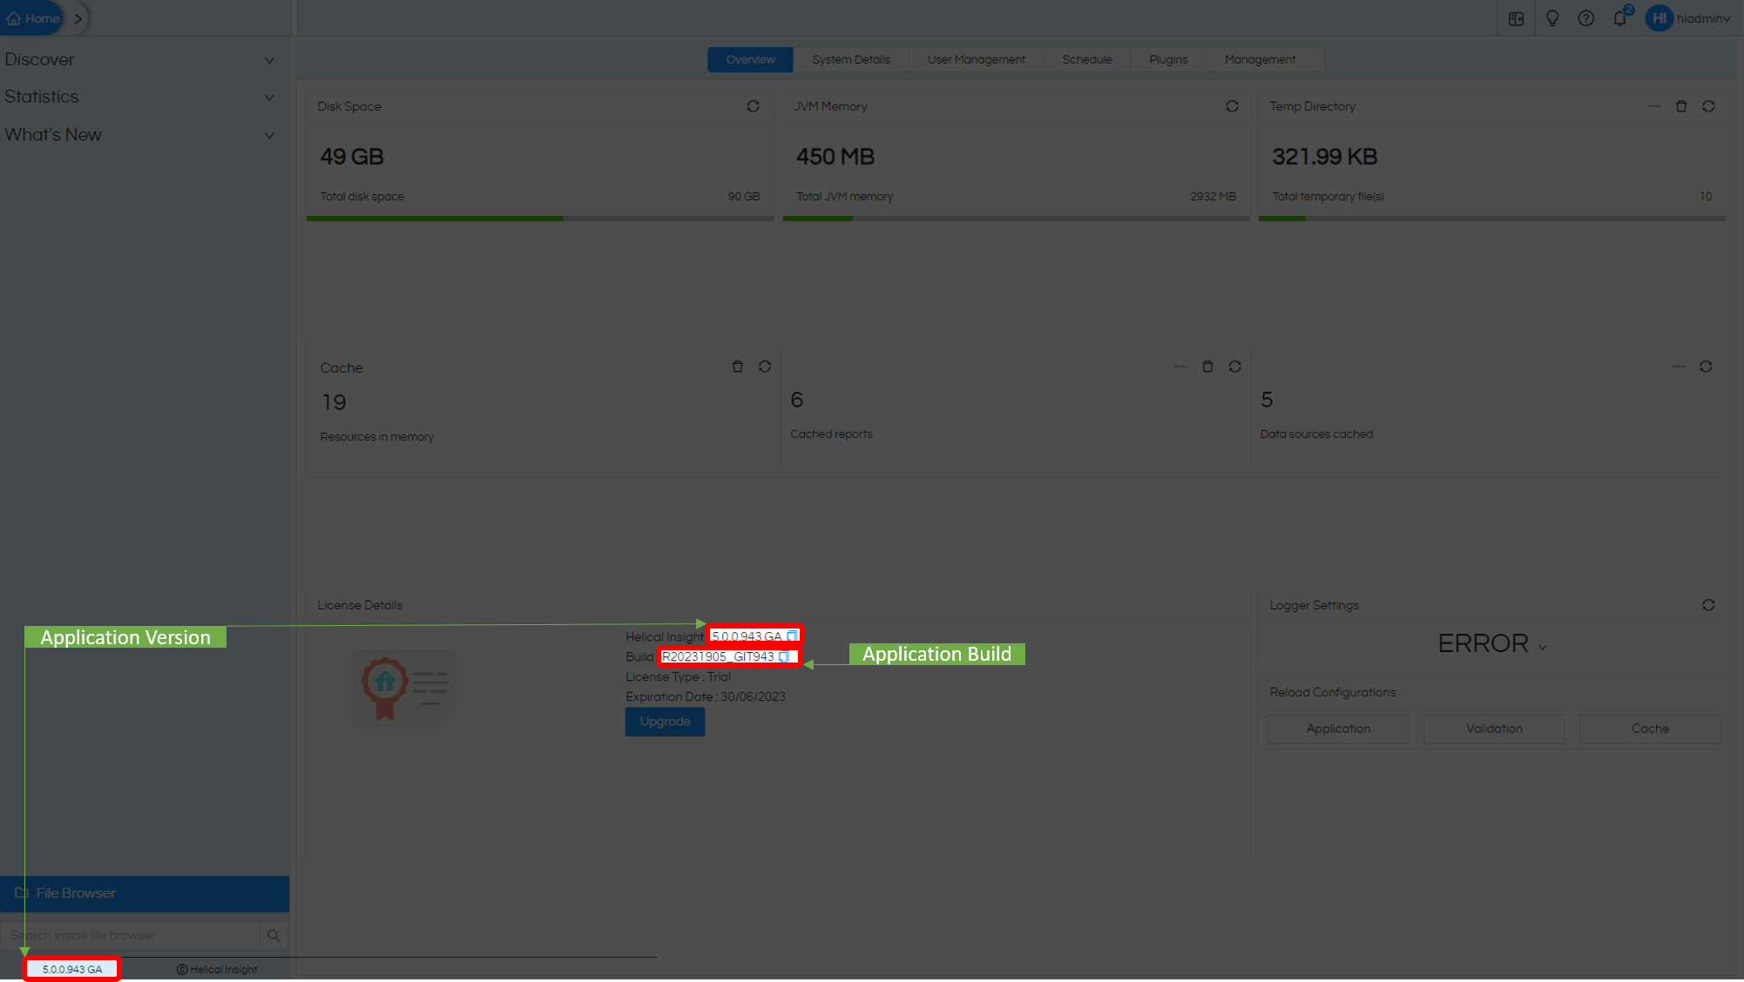
Task: Switch to the System Details tab
Action: tap(852, 58)
